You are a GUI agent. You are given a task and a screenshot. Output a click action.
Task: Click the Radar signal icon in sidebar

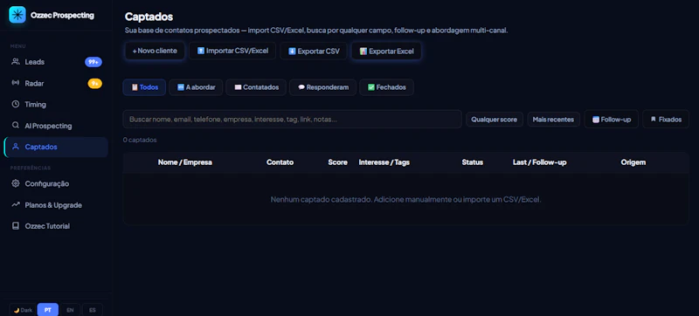tap(16, 83)
